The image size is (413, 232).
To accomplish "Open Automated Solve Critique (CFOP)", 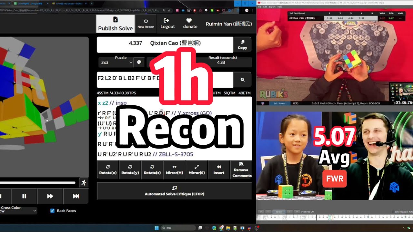I will click(x=174, y=191).
